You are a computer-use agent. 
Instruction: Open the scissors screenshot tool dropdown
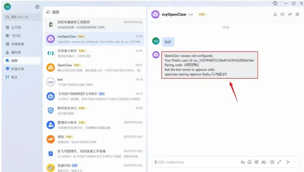click(264, 162)
